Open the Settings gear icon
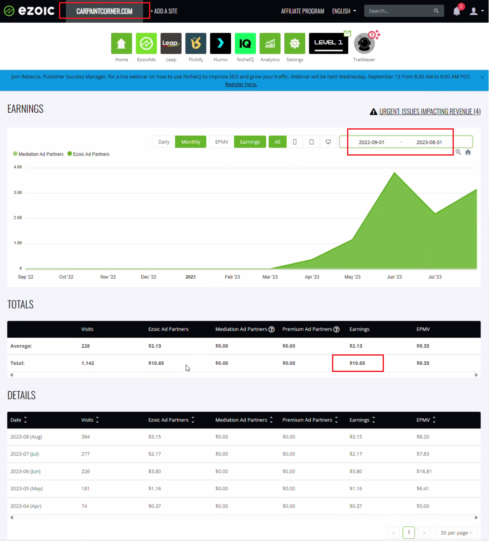The image size is (489, 546). pyautogui.click(x=295, y=44)
